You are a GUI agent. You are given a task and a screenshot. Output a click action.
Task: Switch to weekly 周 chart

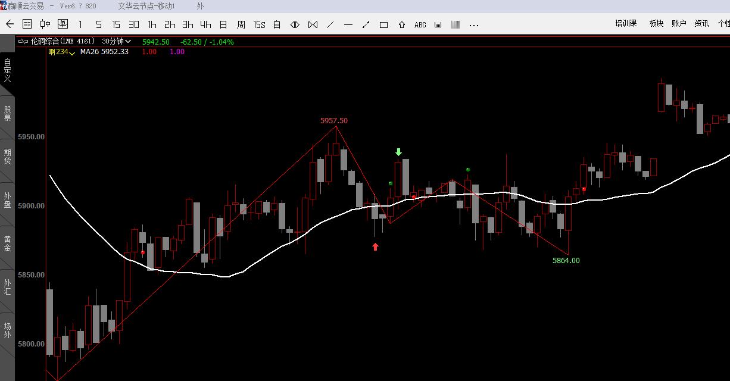[241, 24]
